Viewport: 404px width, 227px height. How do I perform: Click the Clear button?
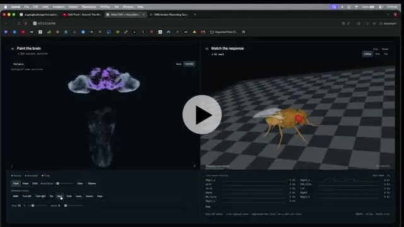click(x=80, y=183)
